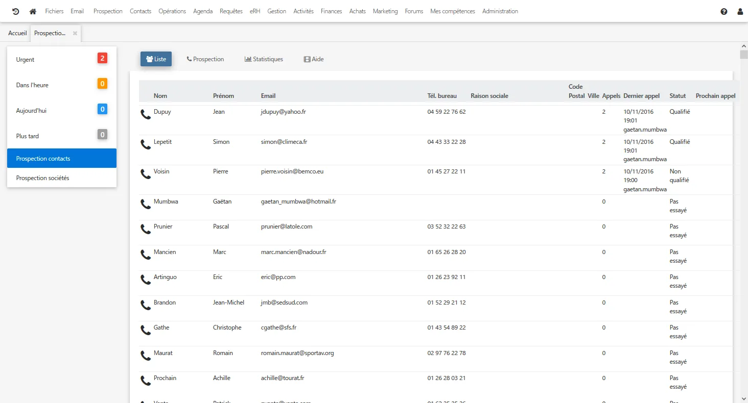
Task: Open the Aide tab
Action: pos(314,59)
